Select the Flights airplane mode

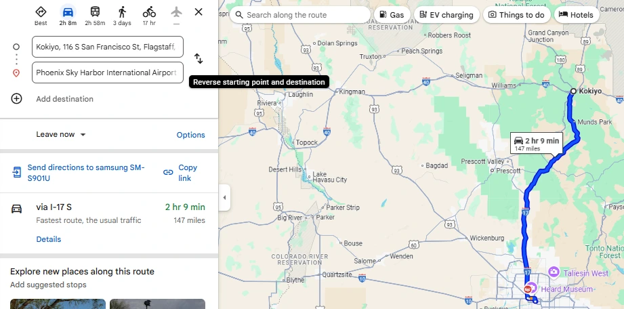coord(176,12)
